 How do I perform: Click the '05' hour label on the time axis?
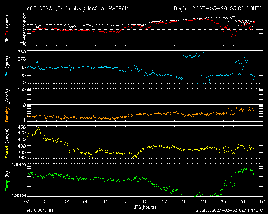[x=46, y=202]
